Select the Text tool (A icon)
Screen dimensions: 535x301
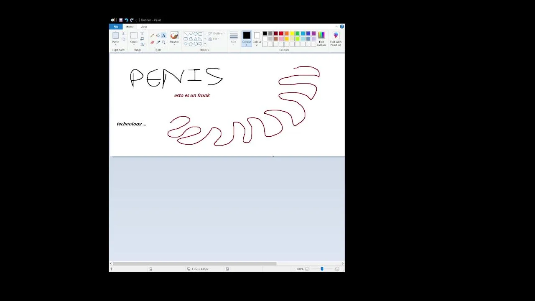pos(163,36)
